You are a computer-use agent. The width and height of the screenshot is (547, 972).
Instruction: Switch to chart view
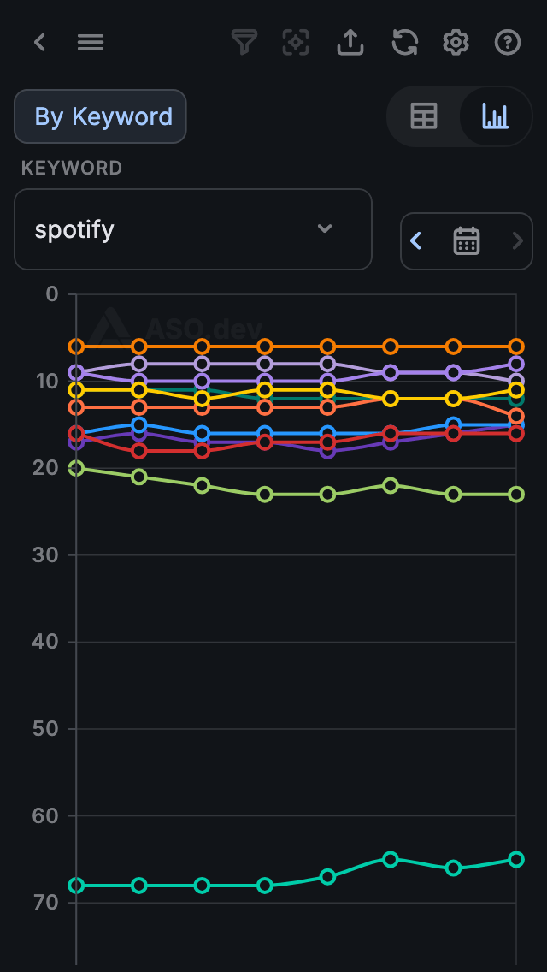tap(495, 116)
